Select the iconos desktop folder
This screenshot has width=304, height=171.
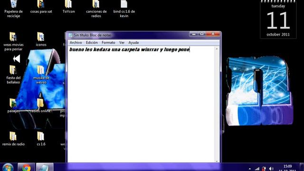point(41,39)
